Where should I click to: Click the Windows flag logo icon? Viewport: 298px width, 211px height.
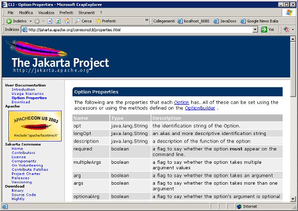(x=289, y=13)
